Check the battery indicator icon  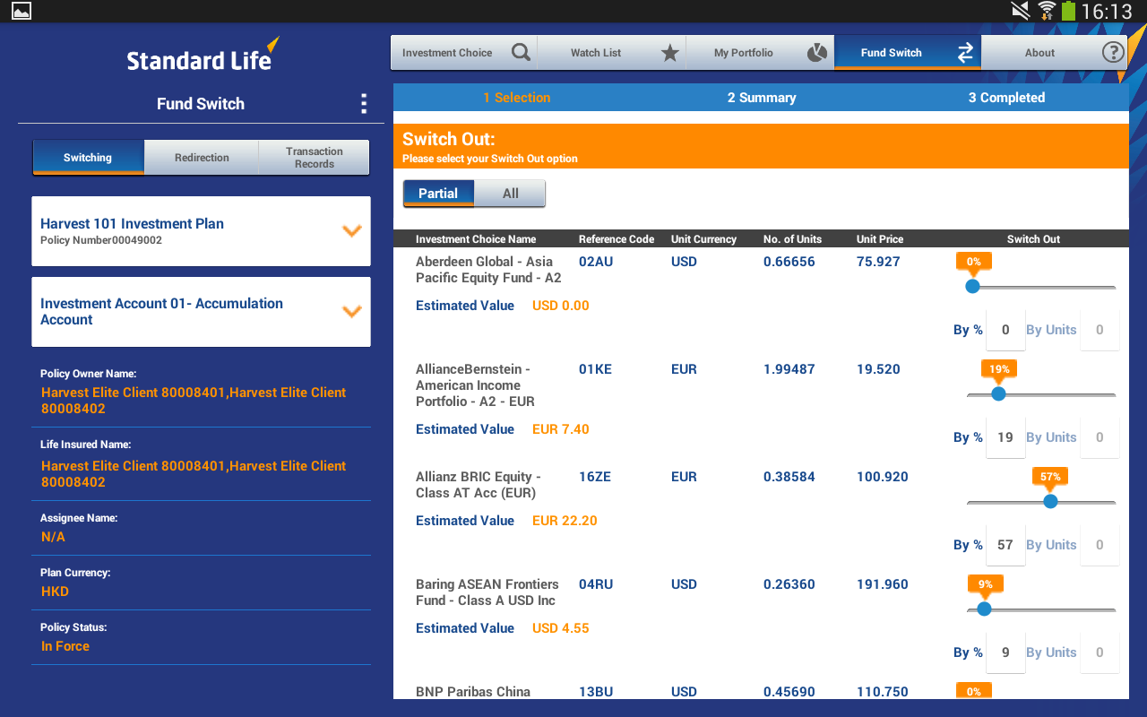(x=1068, y=11)
